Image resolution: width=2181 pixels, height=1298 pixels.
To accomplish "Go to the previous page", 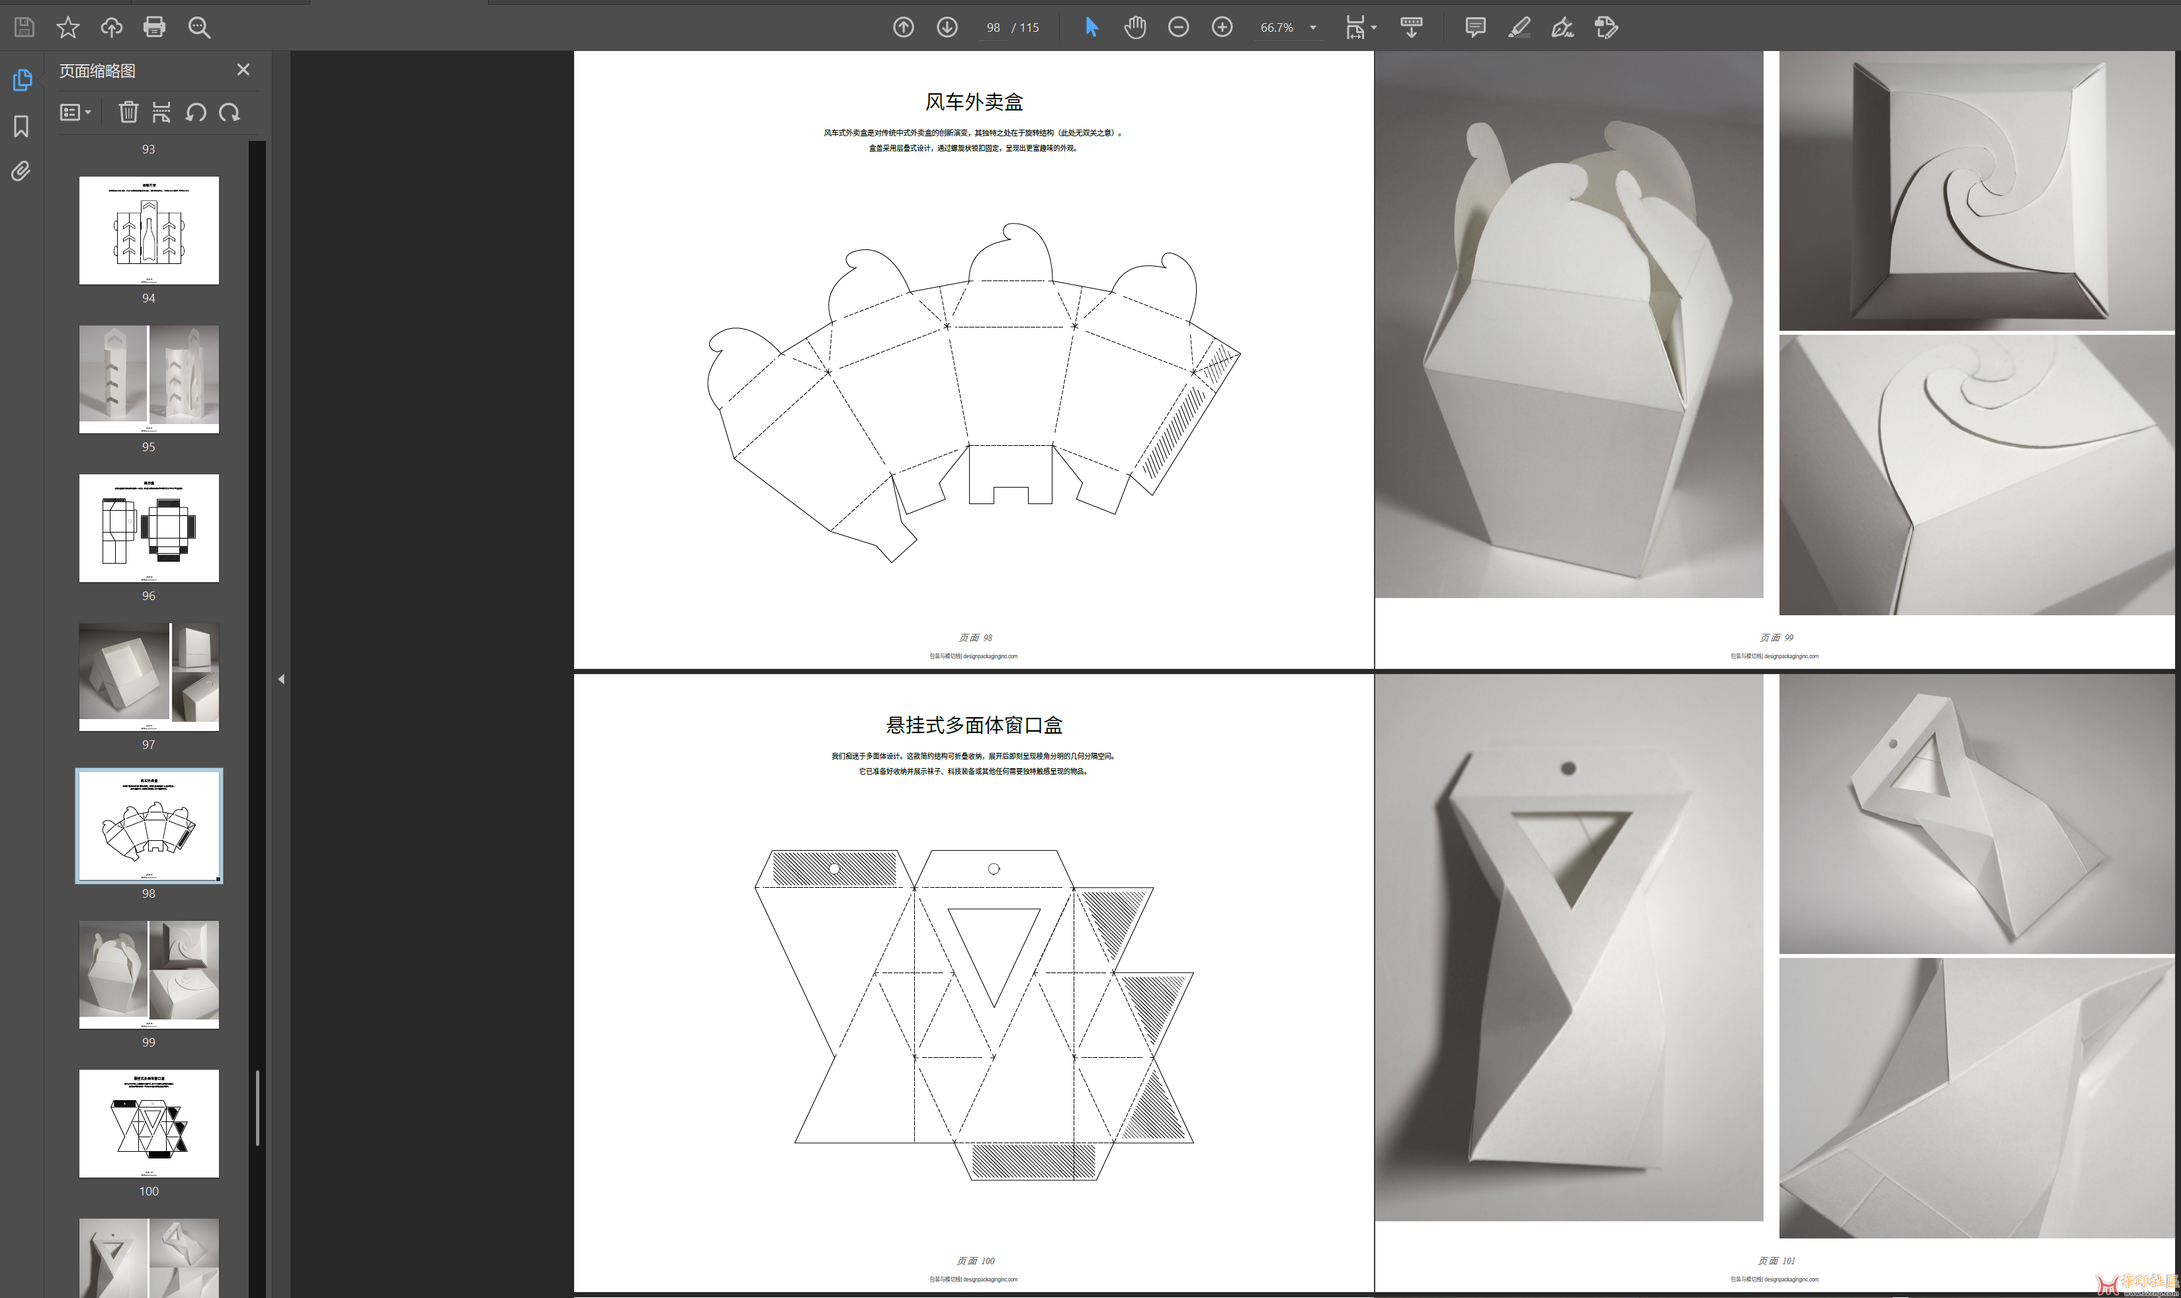I will [x=904, y=27].
